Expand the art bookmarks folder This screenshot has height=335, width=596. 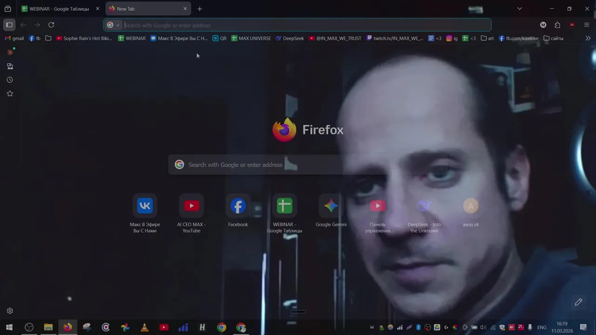[487, 39]
